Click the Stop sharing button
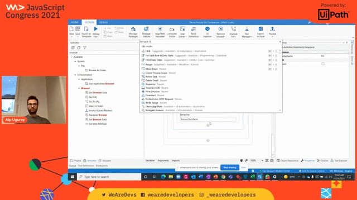Image resolution: width=357 pixels, height=200 pixels. click(x=230, y=167)
